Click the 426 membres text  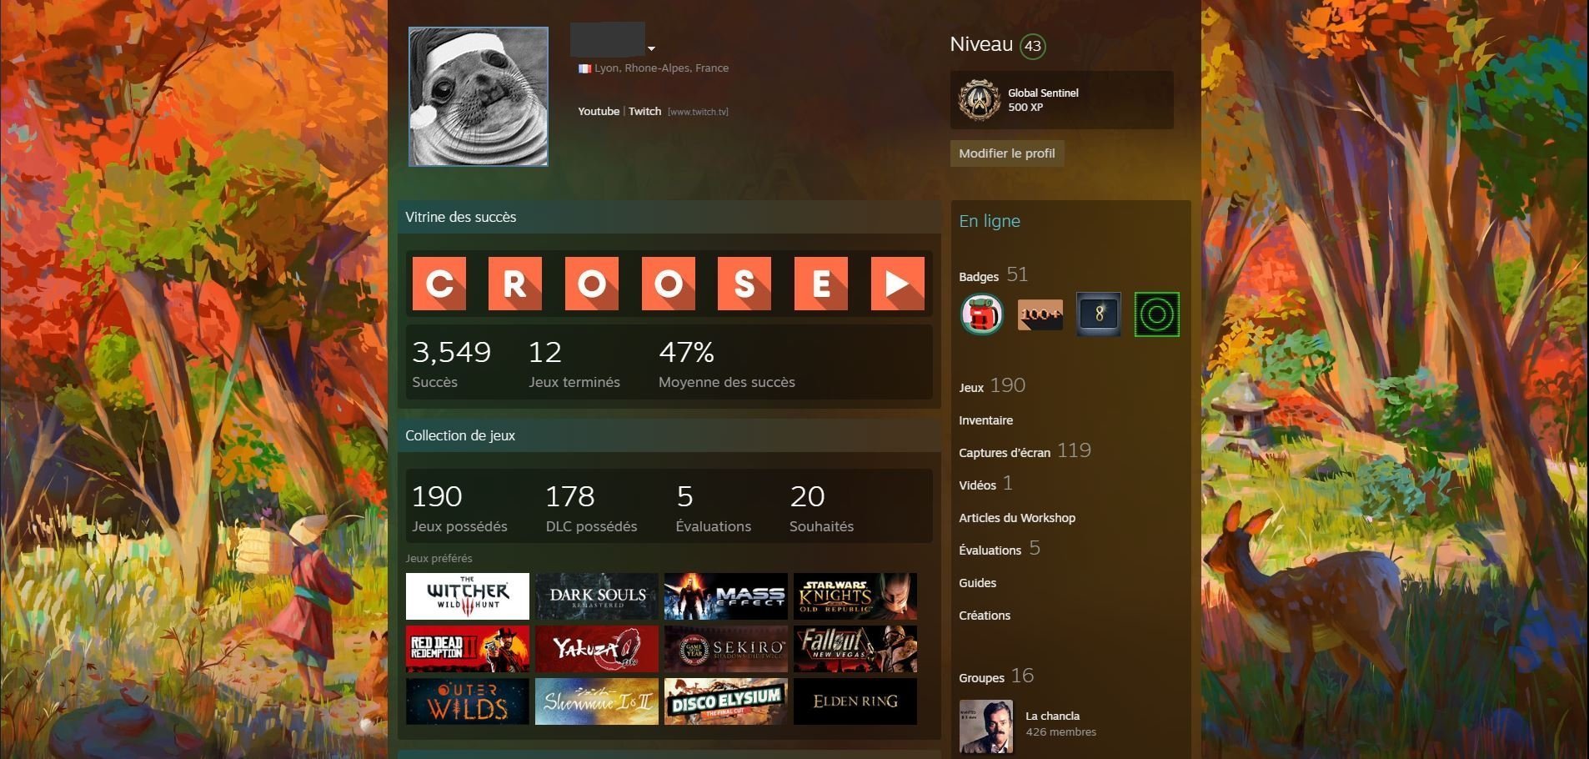coord(1060,732)
